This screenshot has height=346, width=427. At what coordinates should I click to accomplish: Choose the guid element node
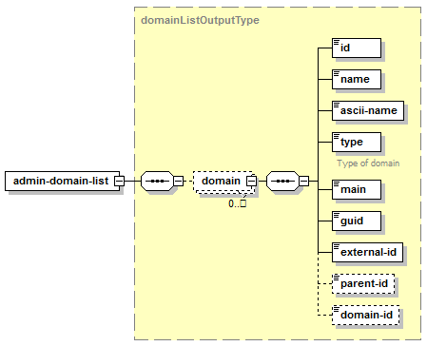[x=357, y=221]
